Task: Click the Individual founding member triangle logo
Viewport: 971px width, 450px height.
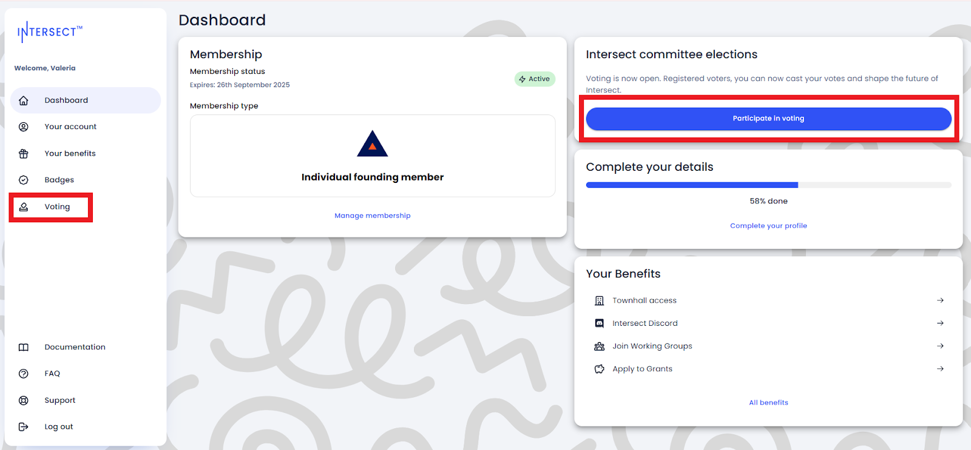Action: tap(373, 144)
